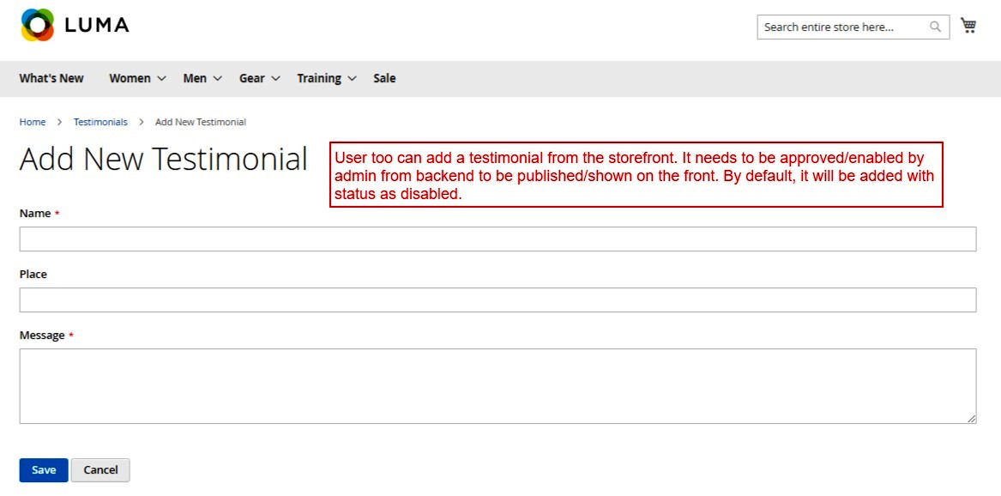
Task: Click inside the Message text area
Action: pyautogui.click(x=497, y=385)
